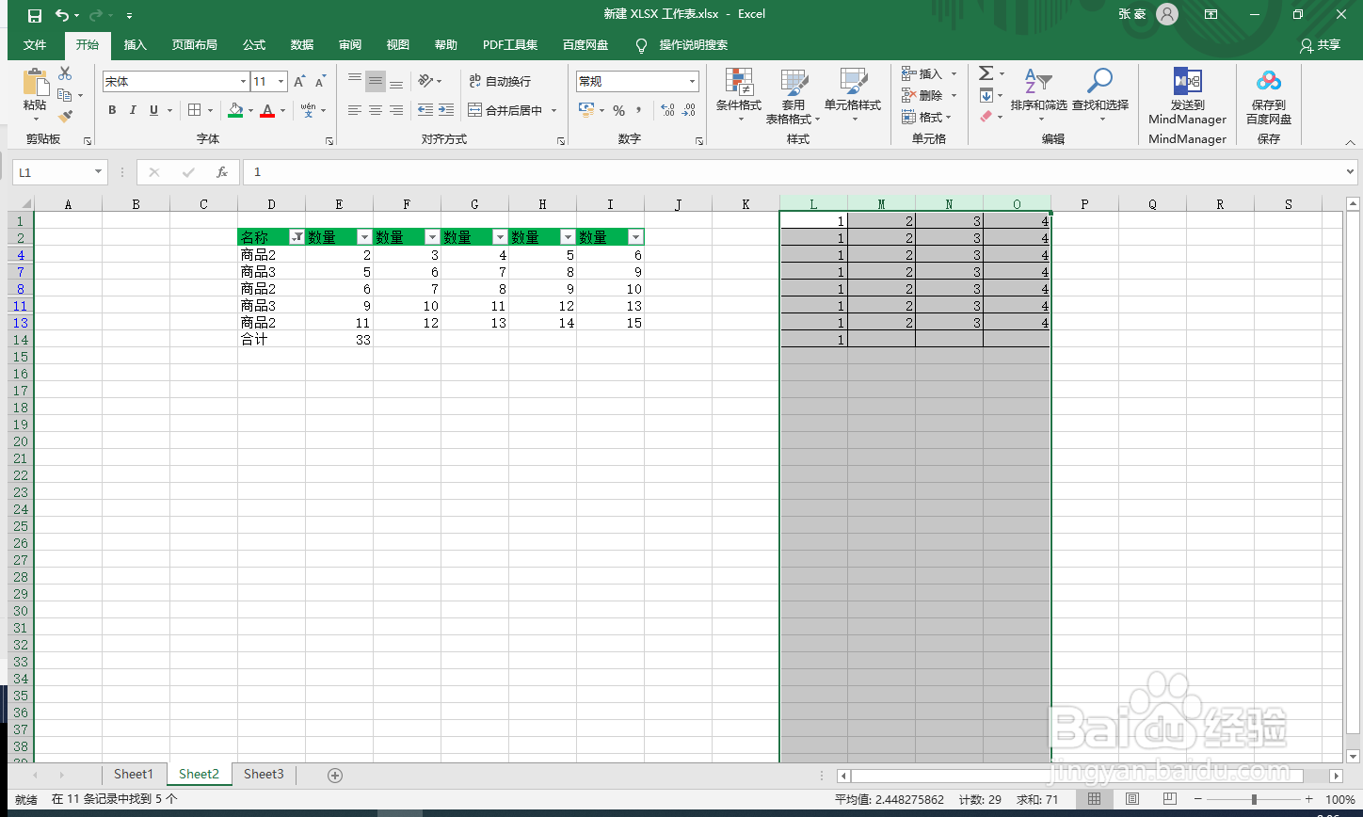Click the center align horizontally icon

click(x=376, y=110)
